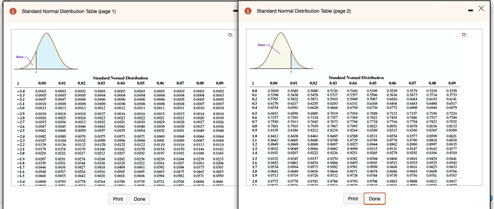Image resolution: width=494 pixels, height=209 pixels.
Task: Click the cell value 0.5000
Action: coord(274,91)
